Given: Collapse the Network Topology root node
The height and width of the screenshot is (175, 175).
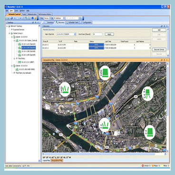Looking at the screenshot, I should pos(7,26).
